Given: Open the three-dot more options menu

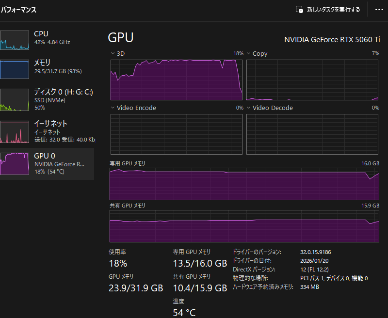Looking at the screenshot, I should [379, 10].
